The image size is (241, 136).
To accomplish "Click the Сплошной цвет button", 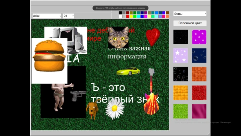I will click(190, 23).
